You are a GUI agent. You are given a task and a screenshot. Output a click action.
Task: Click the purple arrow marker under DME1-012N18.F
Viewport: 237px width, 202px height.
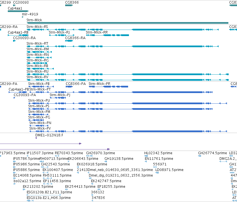tap(36, 138)
